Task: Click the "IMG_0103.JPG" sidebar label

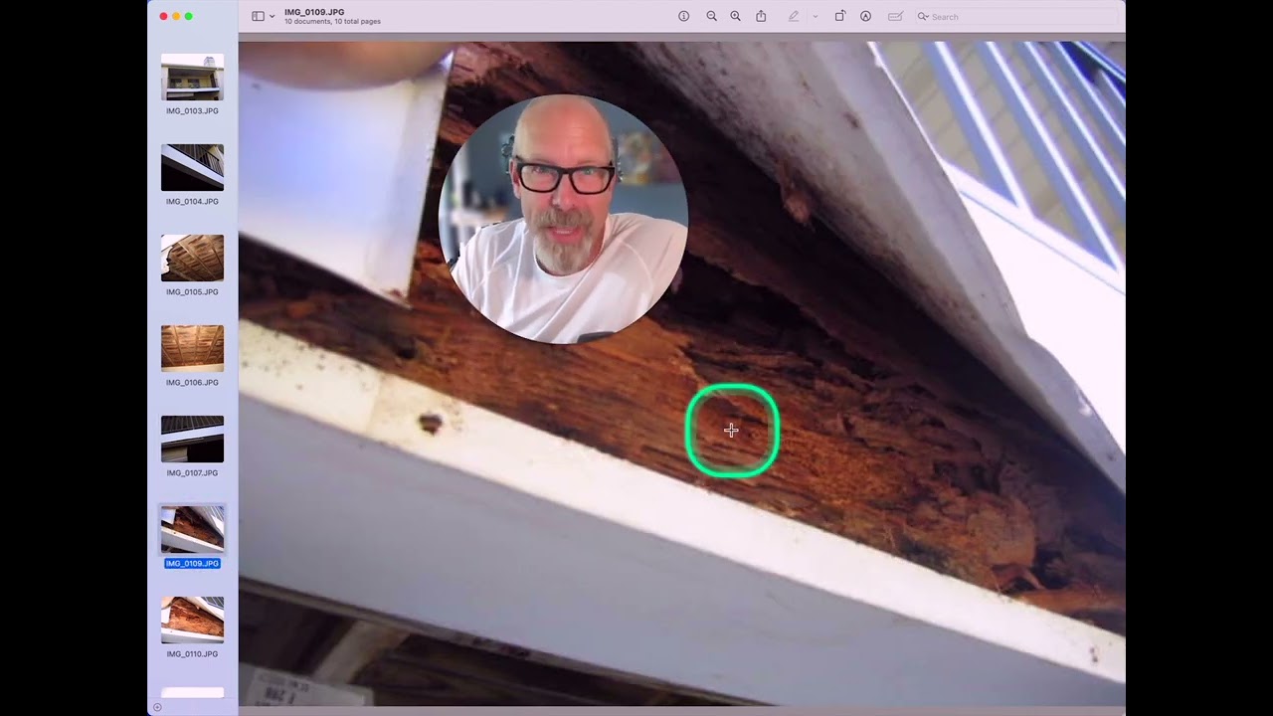Action: coord(192,111)
